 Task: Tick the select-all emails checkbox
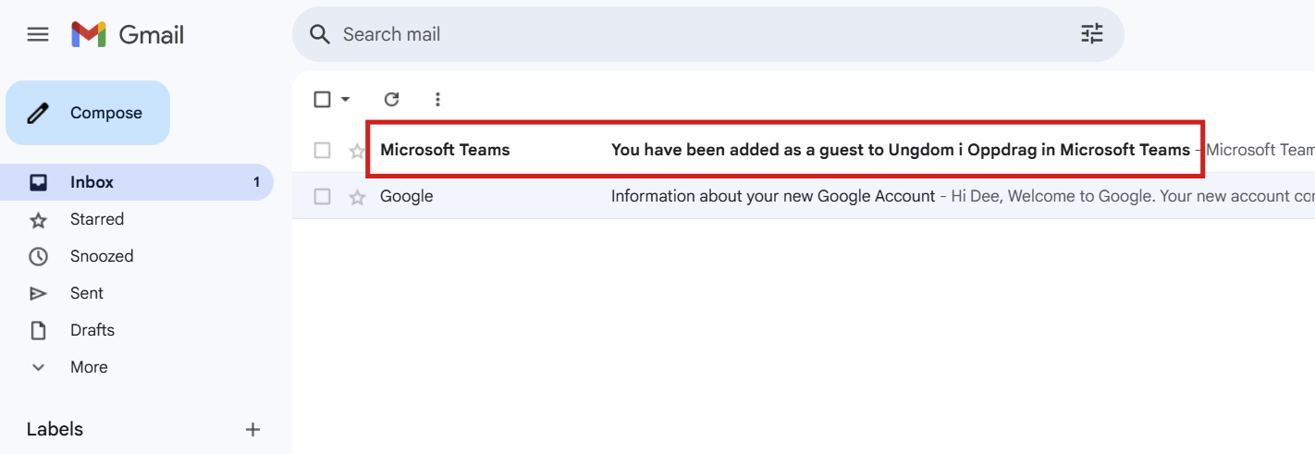pos(322,99)
